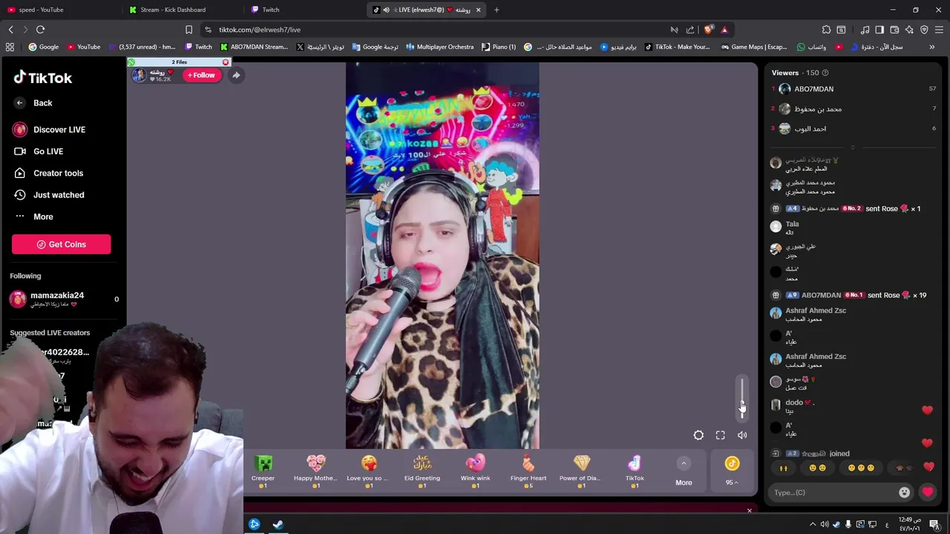Send the Creeper gift
The width and height of the screenshot is (950, 534).
(263, 472)
